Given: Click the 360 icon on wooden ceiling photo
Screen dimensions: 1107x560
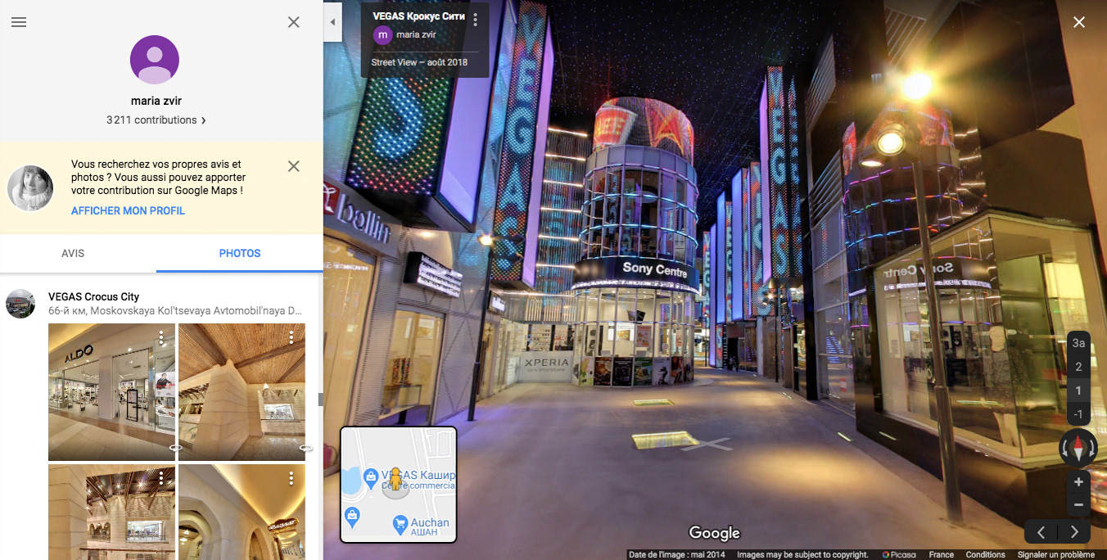Looking at the screenshot, I should pyautogui.click(x=306, y=448).
